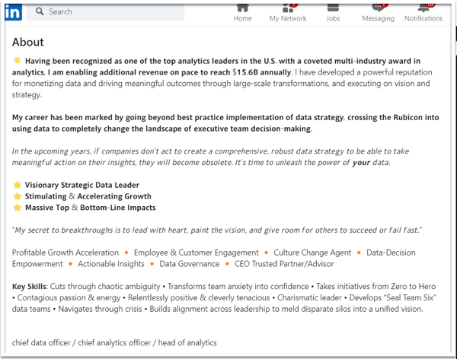Open the Home navigation icon
The height and width of the screenshot is (359, 457).
click(242, 8)
